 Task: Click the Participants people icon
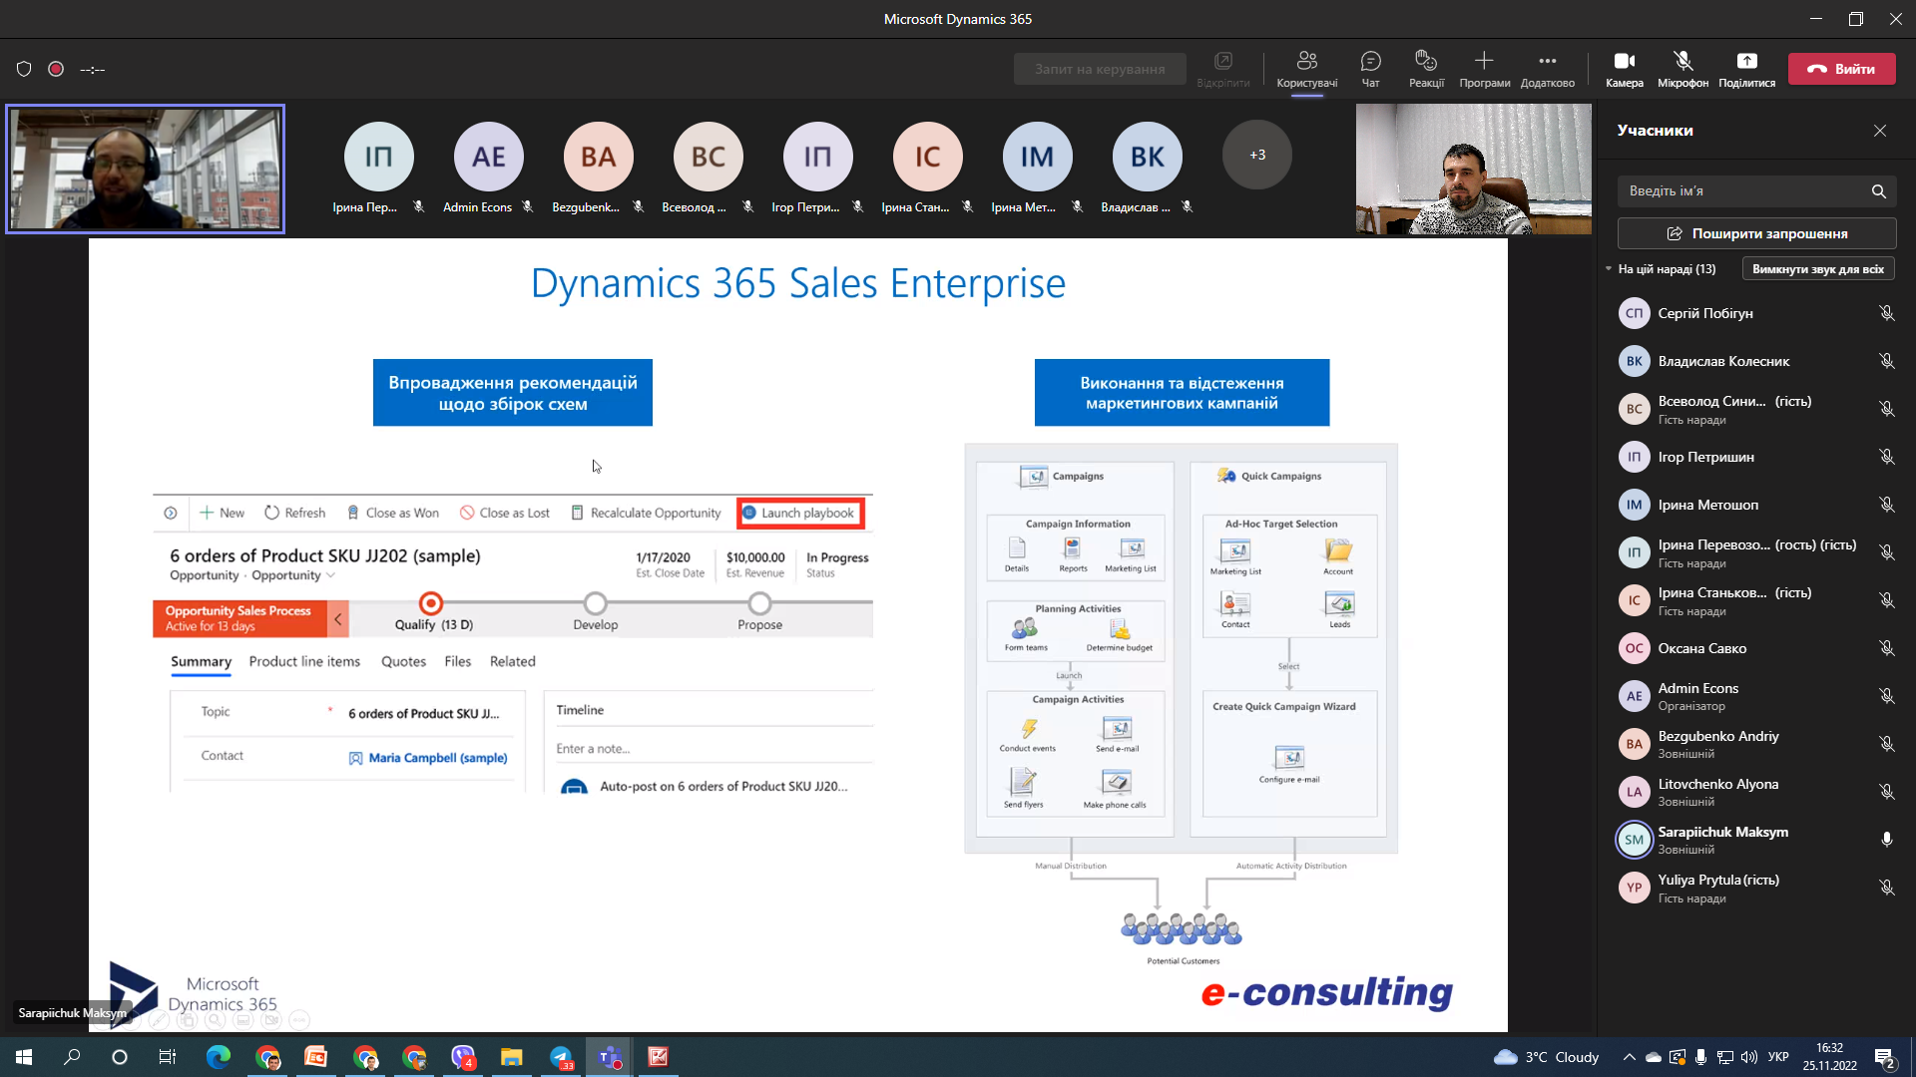(1306, 62)
